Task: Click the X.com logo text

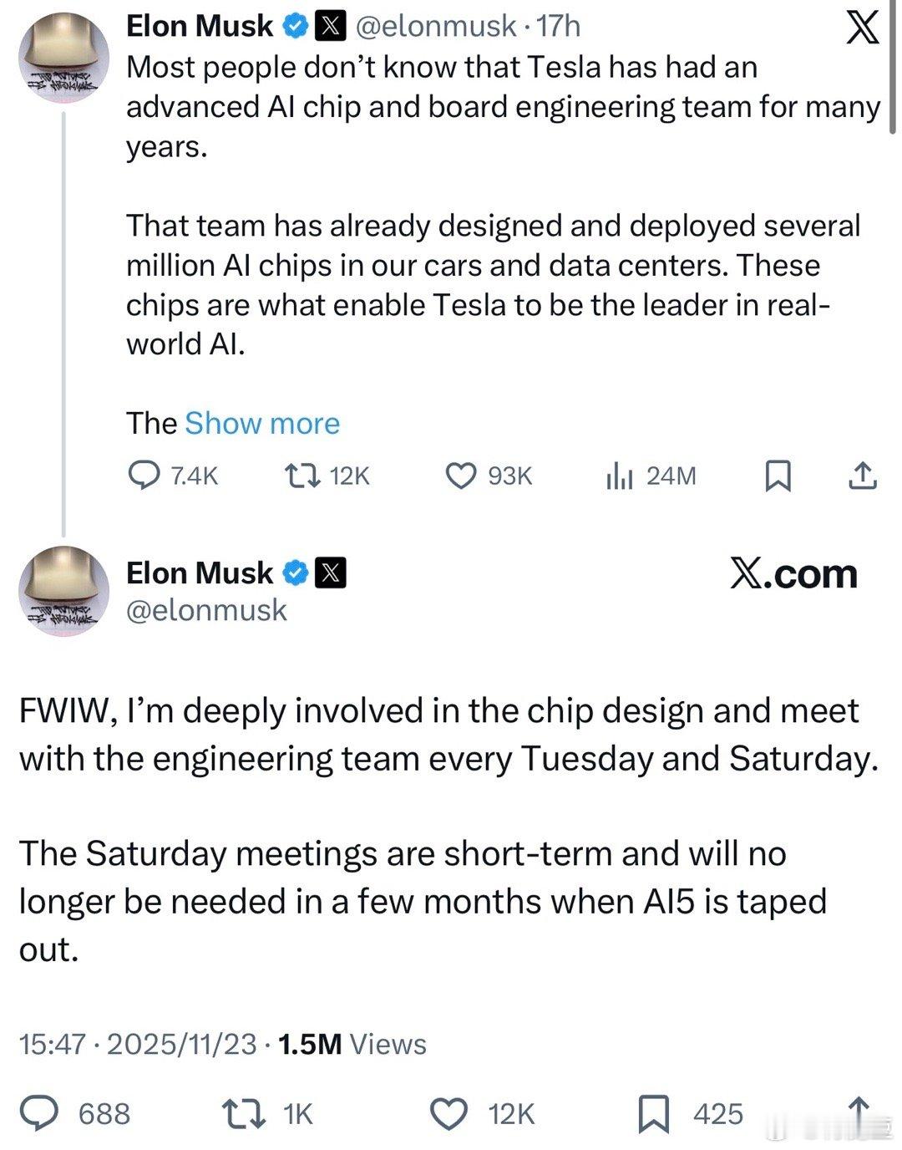Action: 793,573
